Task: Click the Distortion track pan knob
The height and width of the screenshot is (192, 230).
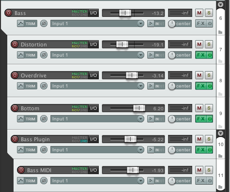Action: 172,55
